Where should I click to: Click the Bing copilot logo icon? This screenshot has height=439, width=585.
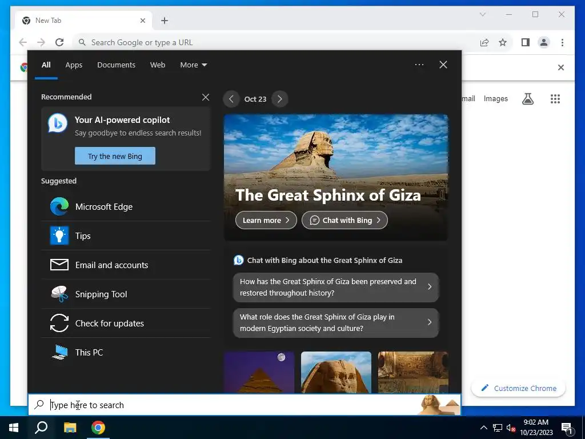pyautogui.click(x=58, y=123)
